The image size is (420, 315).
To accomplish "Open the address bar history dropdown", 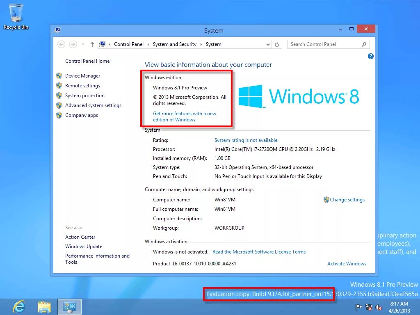I will (268, 44).
